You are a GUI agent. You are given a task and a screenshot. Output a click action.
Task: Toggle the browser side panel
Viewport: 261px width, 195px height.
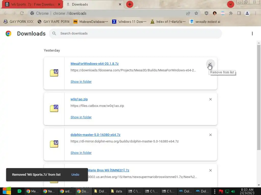239,13
